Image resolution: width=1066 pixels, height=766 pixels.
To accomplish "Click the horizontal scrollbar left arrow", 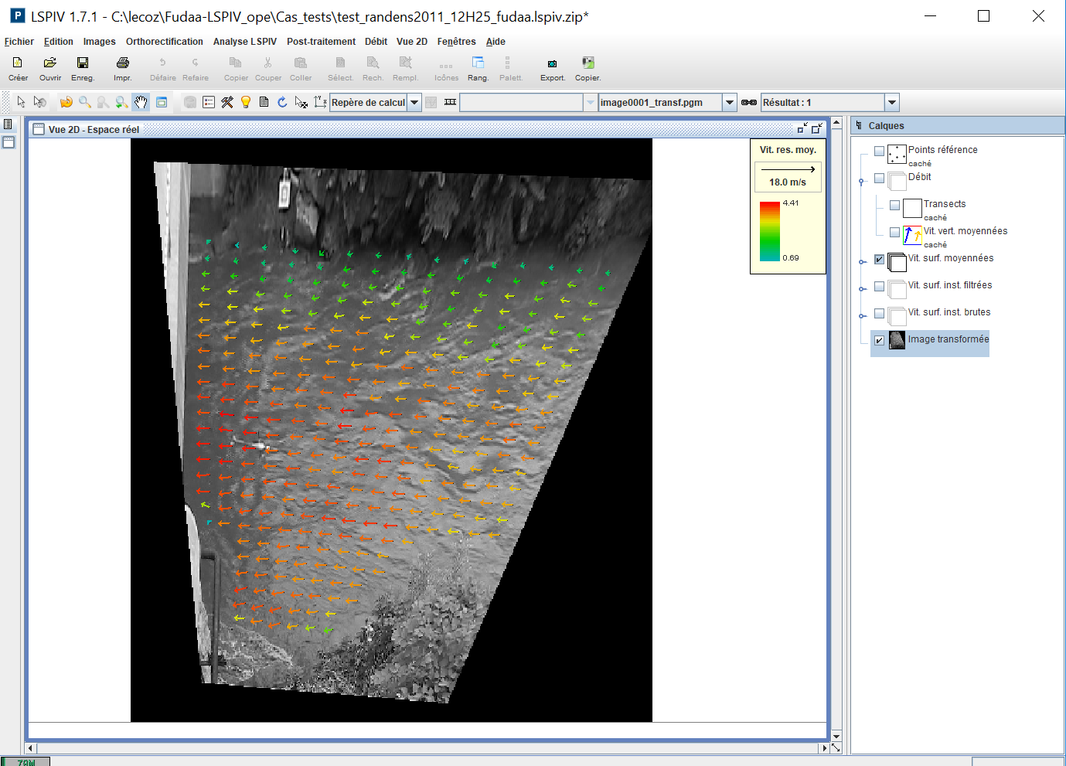I will pos(31,747).
